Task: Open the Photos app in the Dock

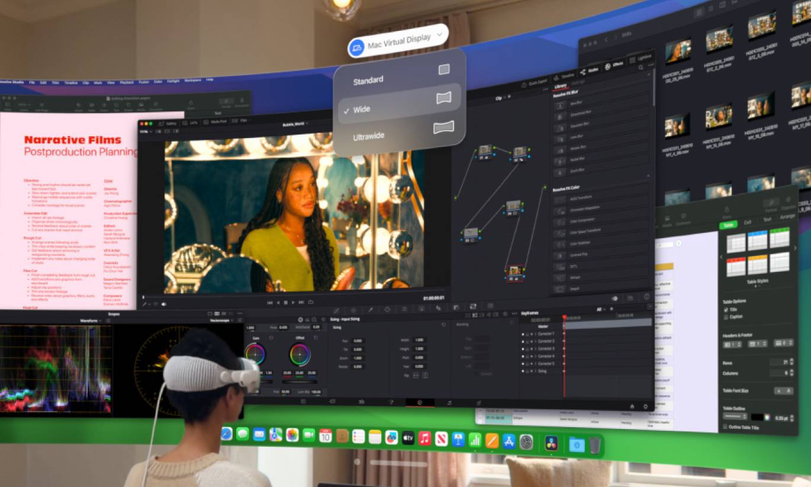Action: (292, 435)
